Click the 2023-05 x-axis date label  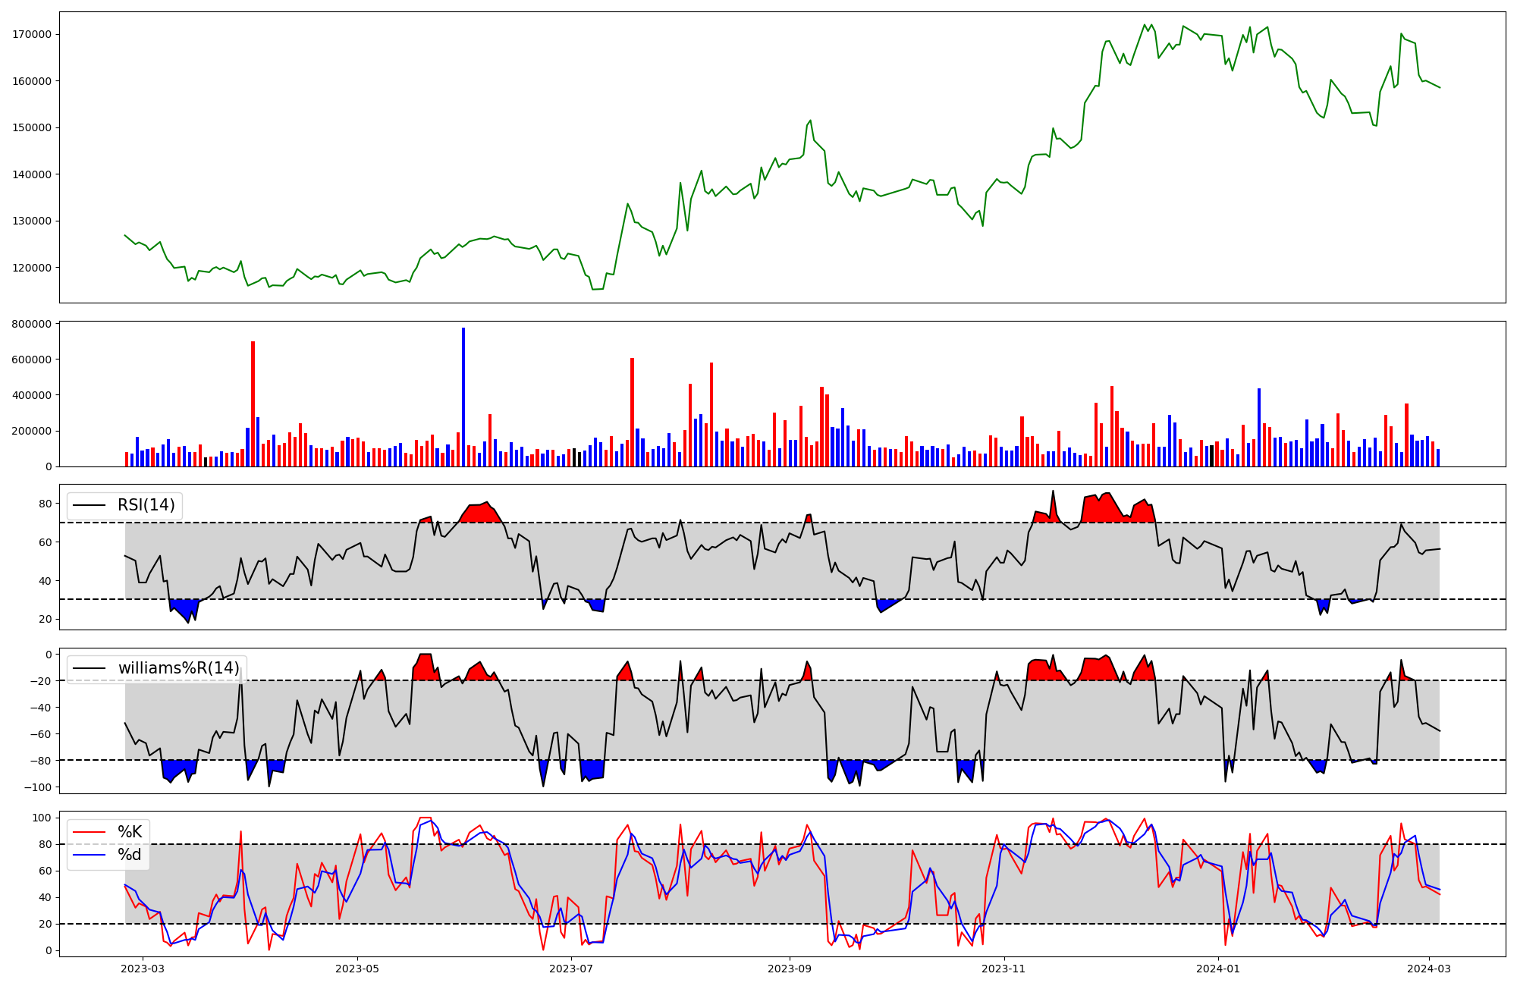[357, 969]
